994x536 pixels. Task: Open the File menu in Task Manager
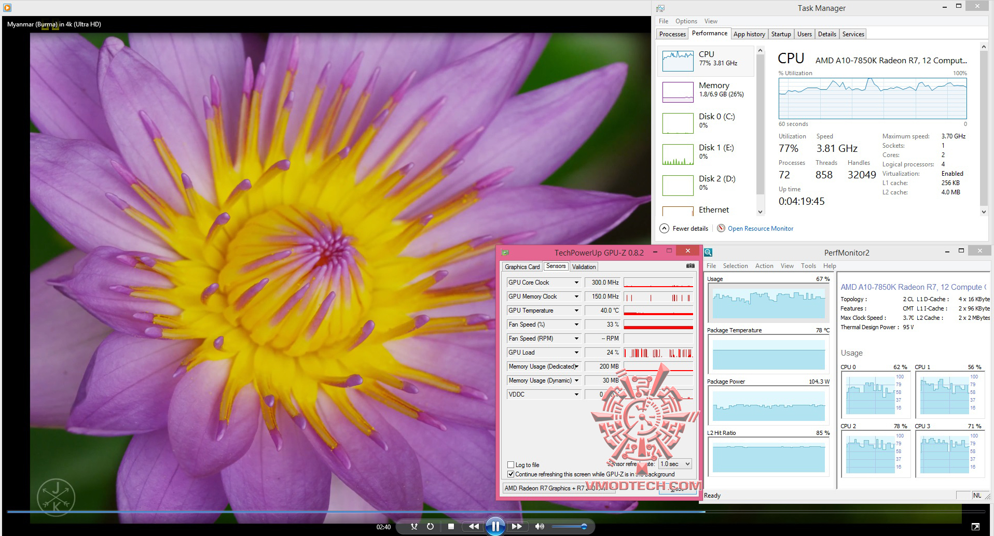click(x=664, y=21)
